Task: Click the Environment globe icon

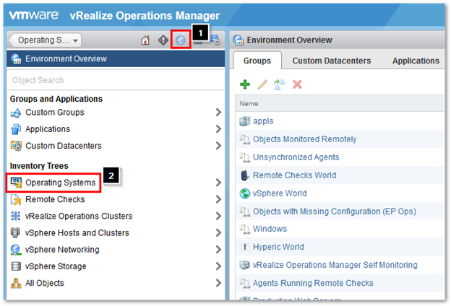Action: (x=181, y=40)
